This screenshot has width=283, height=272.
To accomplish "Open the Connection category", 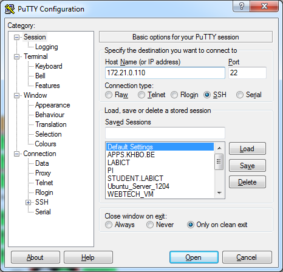I will pos(39,154).
